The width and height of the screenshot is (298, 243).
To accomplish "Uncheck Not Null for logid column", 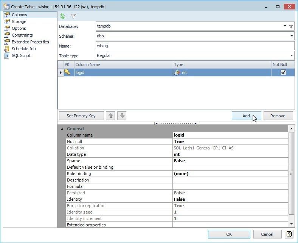I will coord(283,72).
